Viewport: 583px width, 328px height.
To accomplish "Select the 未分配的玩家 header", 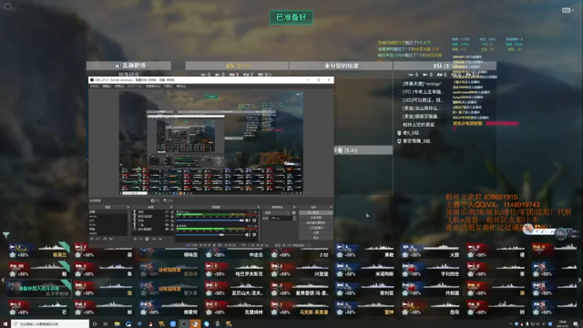I will (341, 66).
